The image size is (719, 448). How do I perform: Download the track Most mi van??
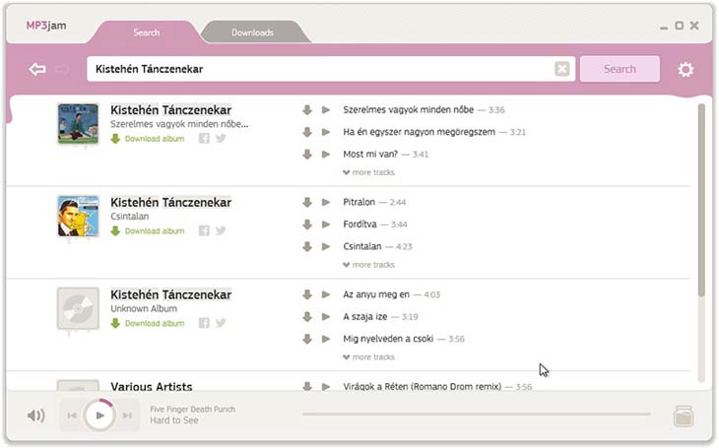coord(307,155)
